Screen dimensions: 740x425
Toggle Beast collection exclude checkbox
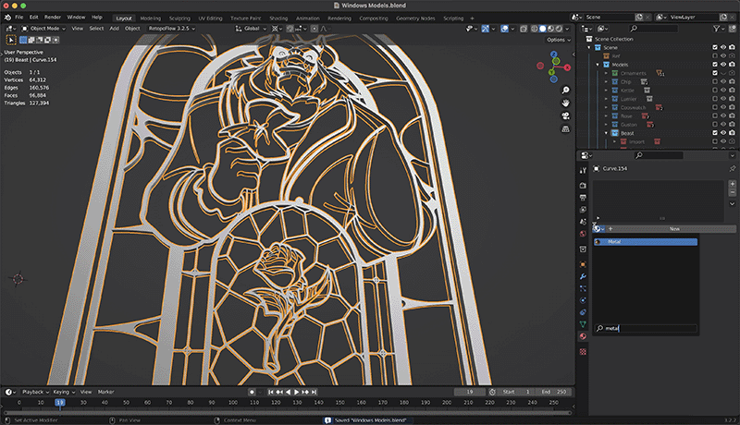click(714, 133)
